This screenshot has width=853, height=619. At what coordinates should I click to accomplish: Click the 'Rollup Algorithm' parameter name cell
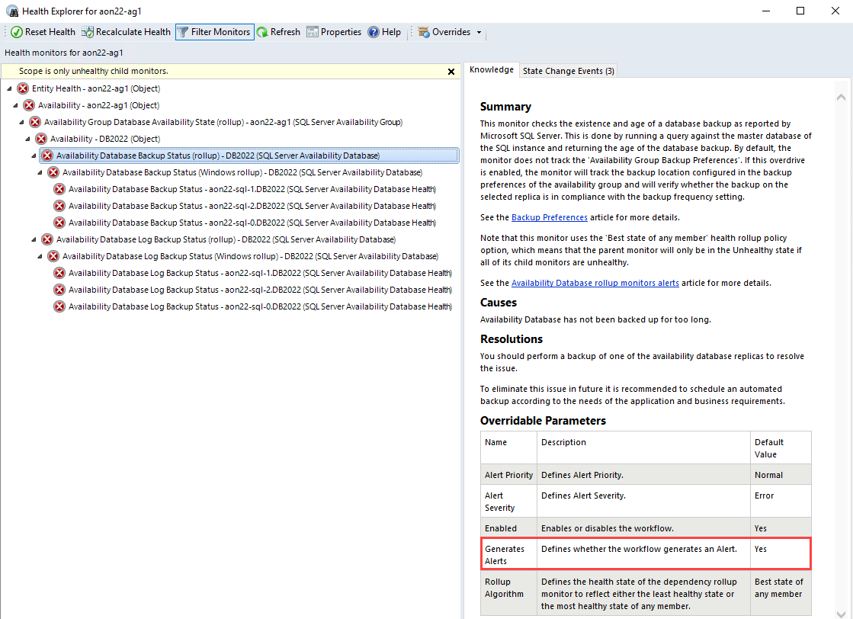click(508, 593)
